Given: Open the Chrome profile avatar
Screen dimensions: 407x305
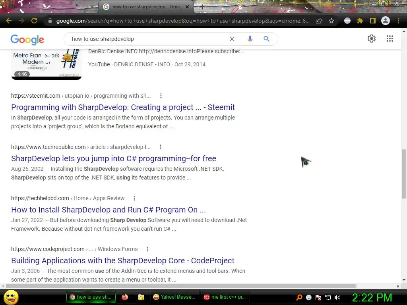Looking at the screenshot, I should pos(386,21).
